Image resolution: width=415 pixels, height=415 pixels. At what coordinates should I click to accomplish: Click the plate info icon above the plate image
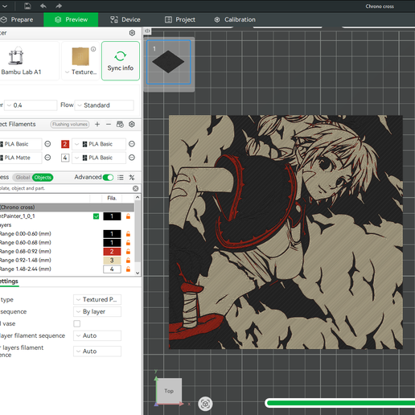point(93,49)
